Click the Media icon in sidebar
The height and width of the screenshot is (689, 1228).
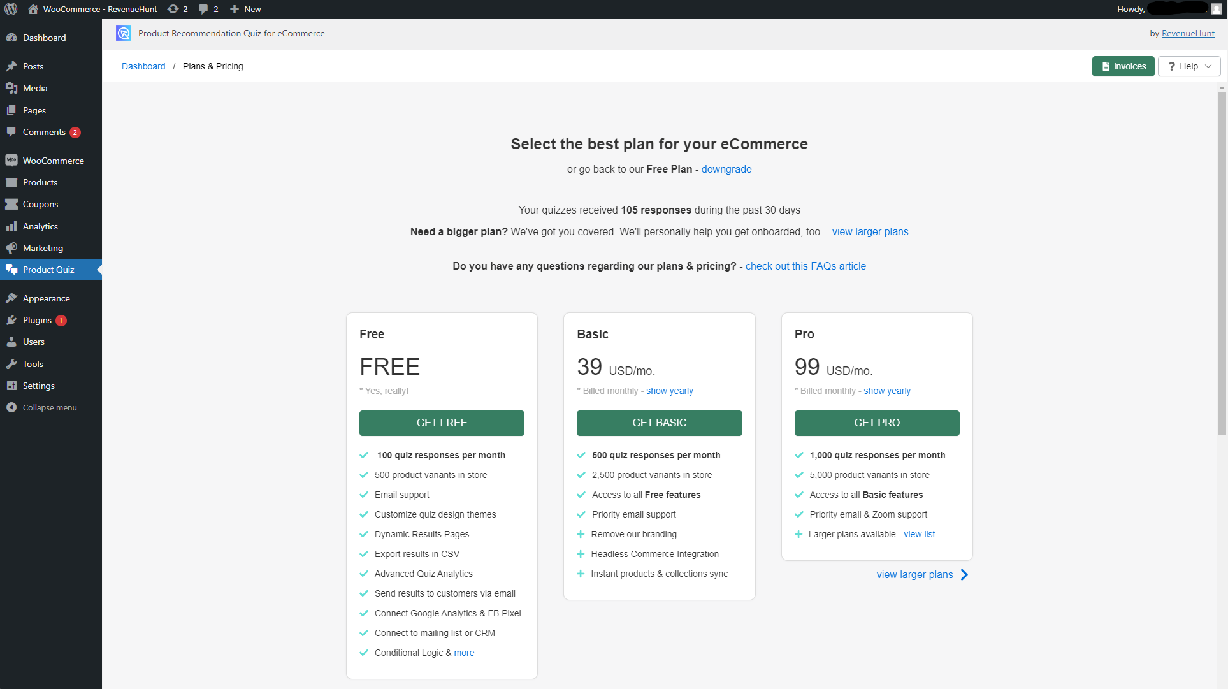point(11,88)
